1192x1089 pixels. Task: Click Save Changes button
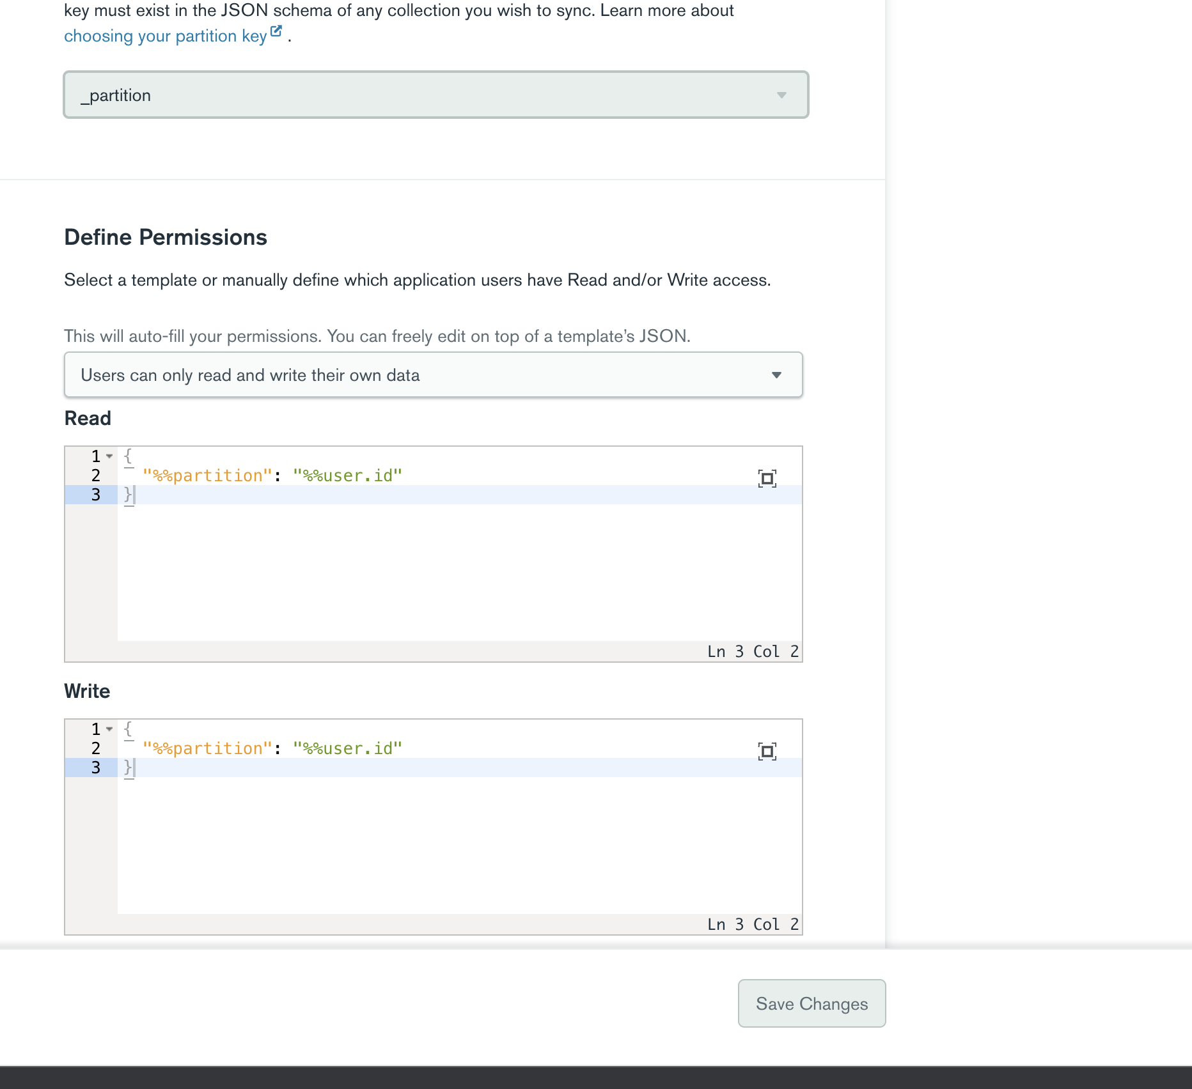812,1003
